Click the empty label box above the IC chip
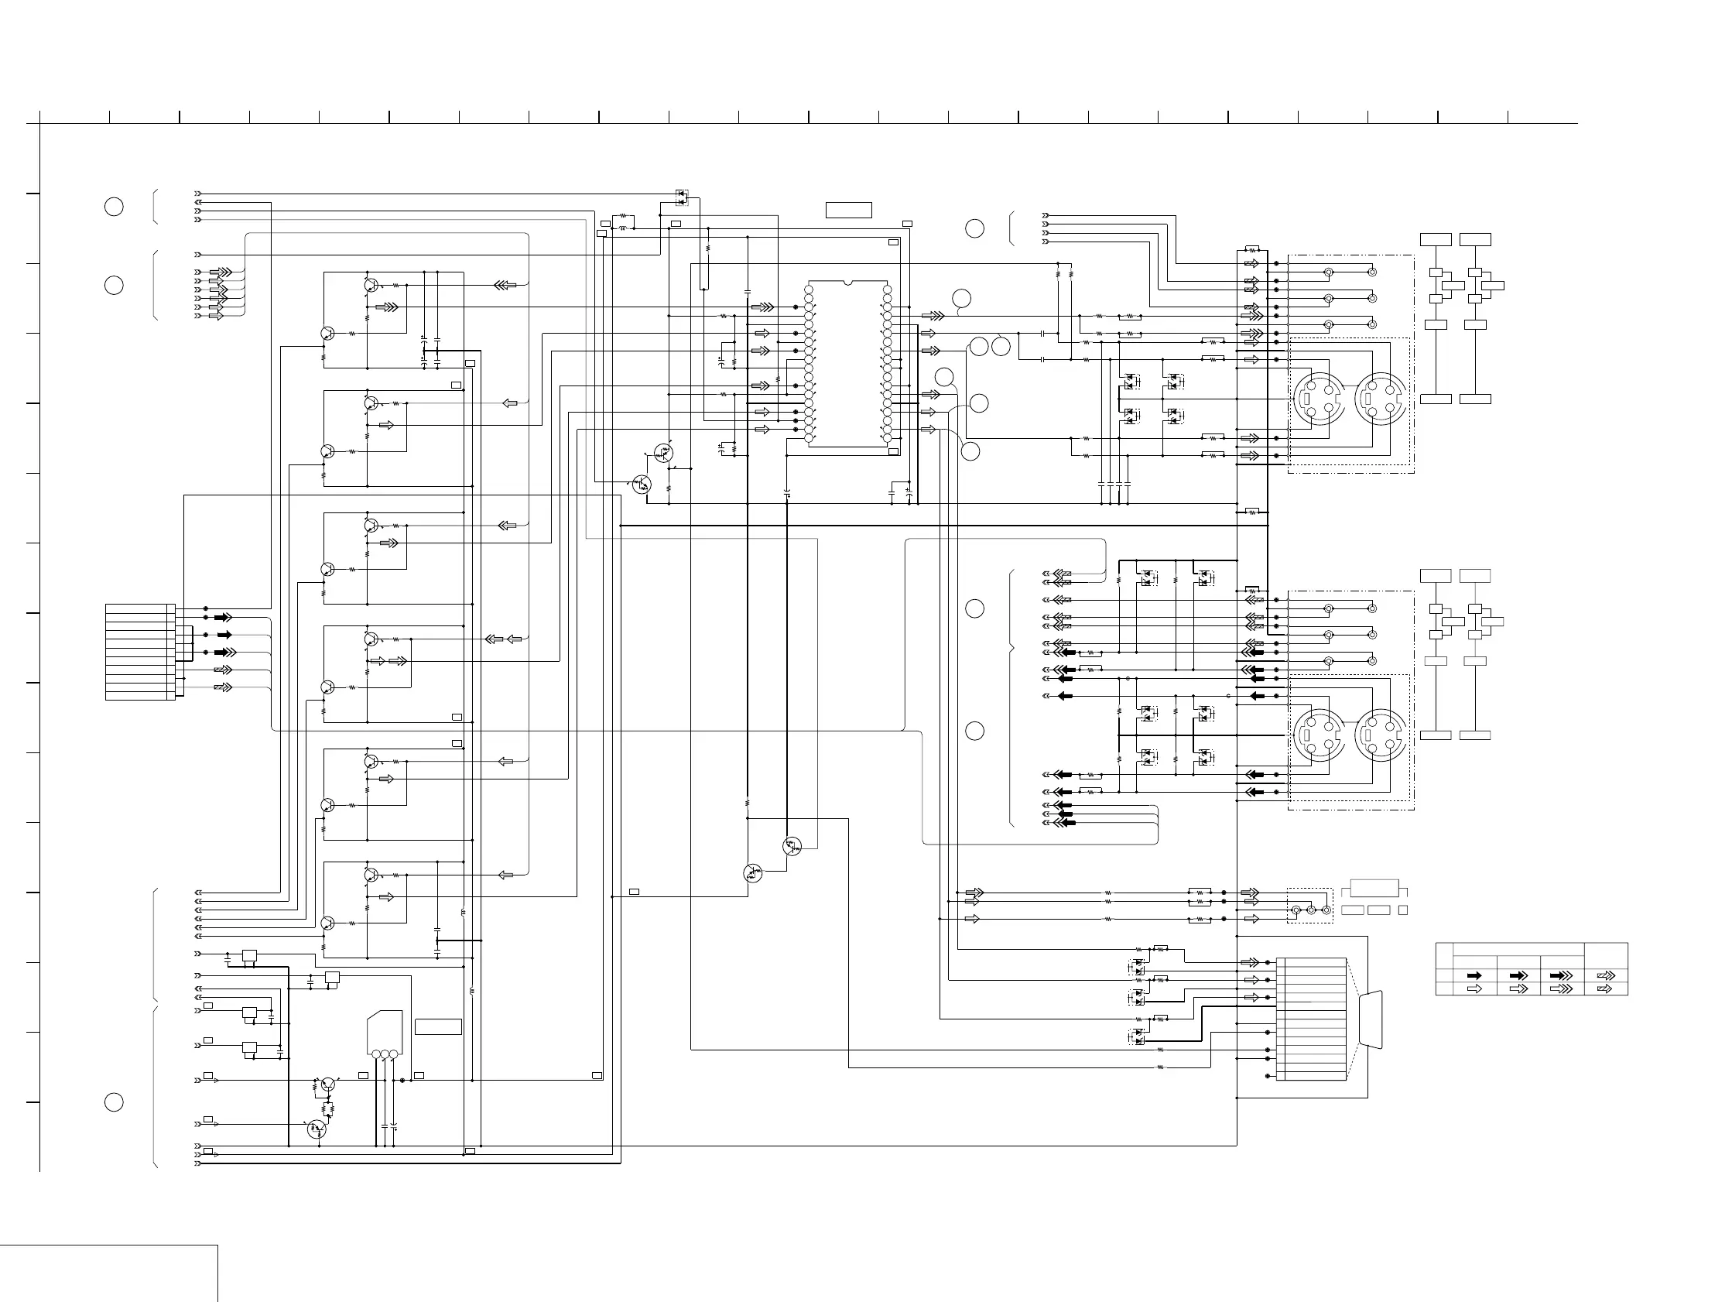The height and width of the screenshot is (1302, 1732). coord(849,210)
